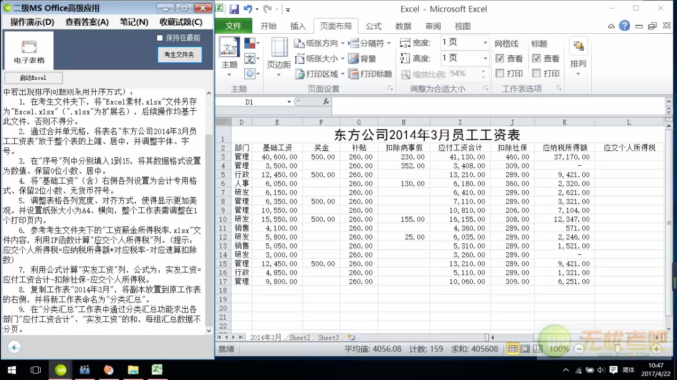Expand the 纸张方向 orientation dropdown

coord(343,43)
